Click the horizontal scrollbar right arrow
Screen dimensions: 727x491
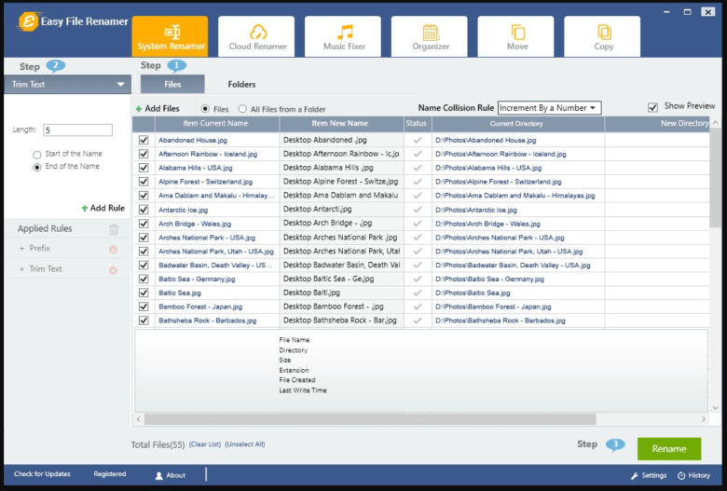click(x=704, y=419)
